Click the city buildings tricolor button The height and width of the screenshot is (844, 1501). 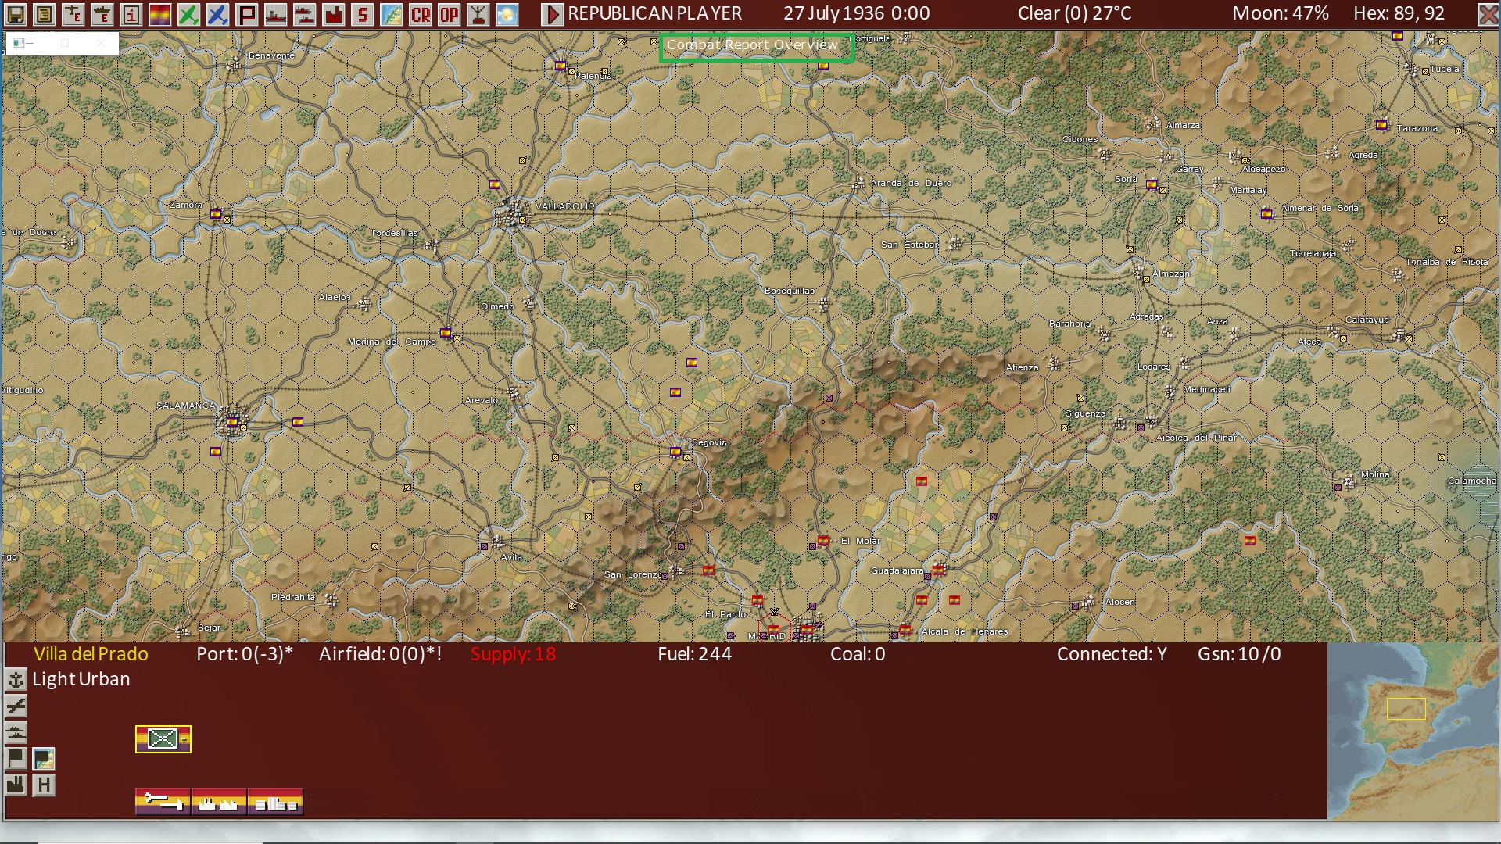(275, 802)
